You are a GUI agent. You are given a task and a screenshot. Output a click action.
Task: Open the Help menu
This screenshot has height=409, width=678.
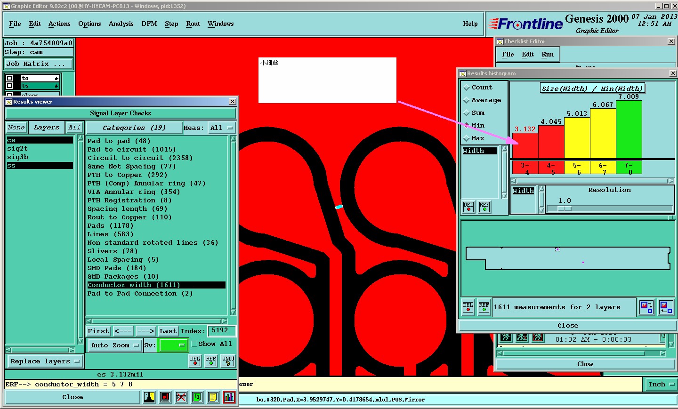tap(470, 24)
